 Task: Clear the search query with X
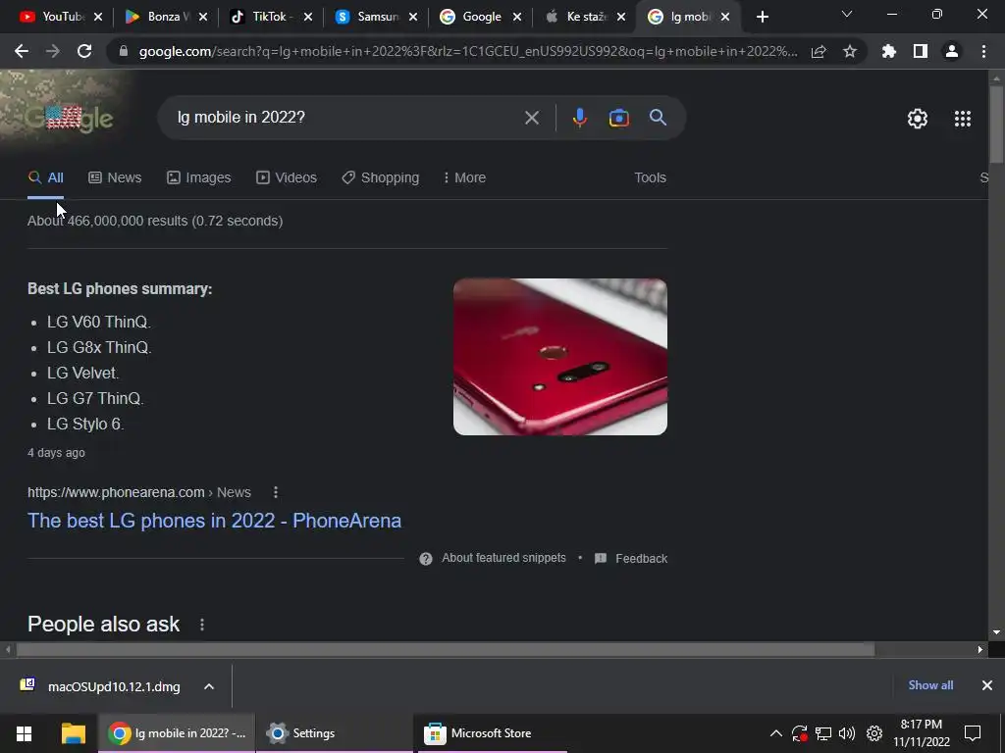click(x=531, y=118)
